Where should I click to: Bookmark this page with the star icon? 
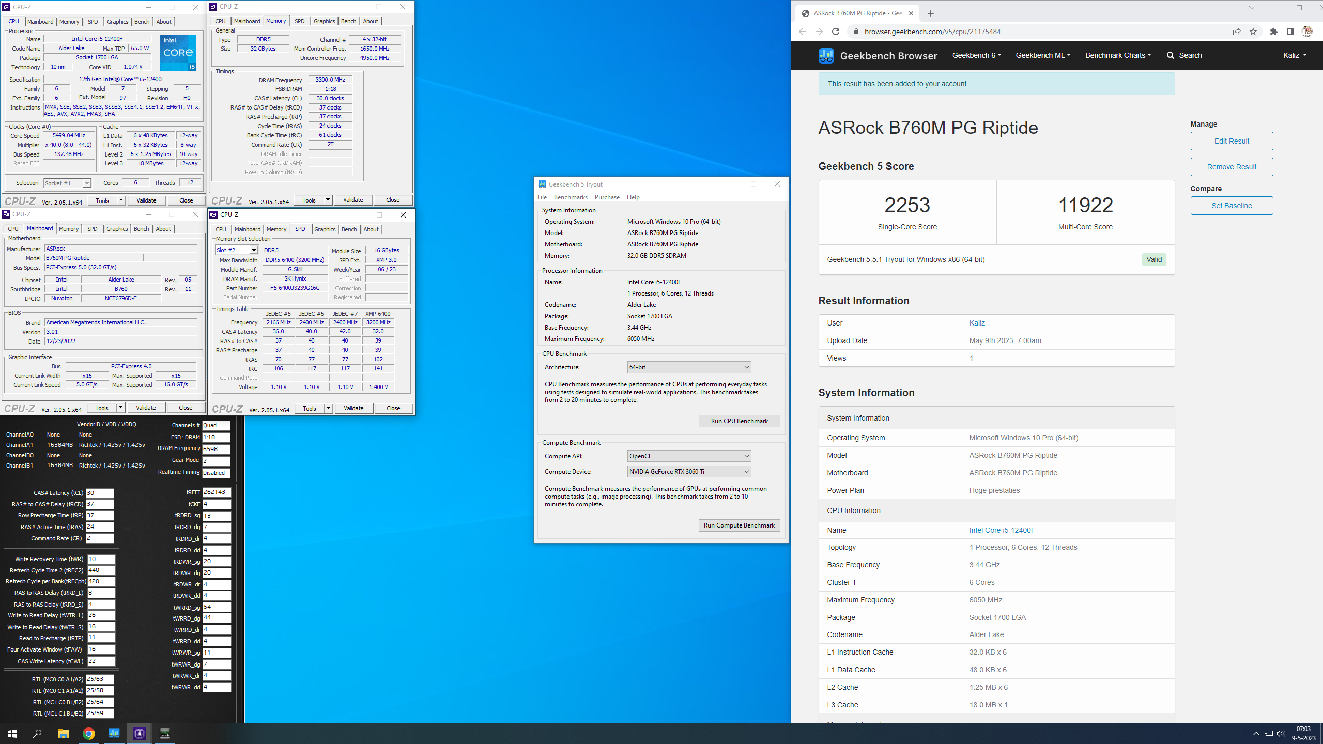pos(1253,32)
